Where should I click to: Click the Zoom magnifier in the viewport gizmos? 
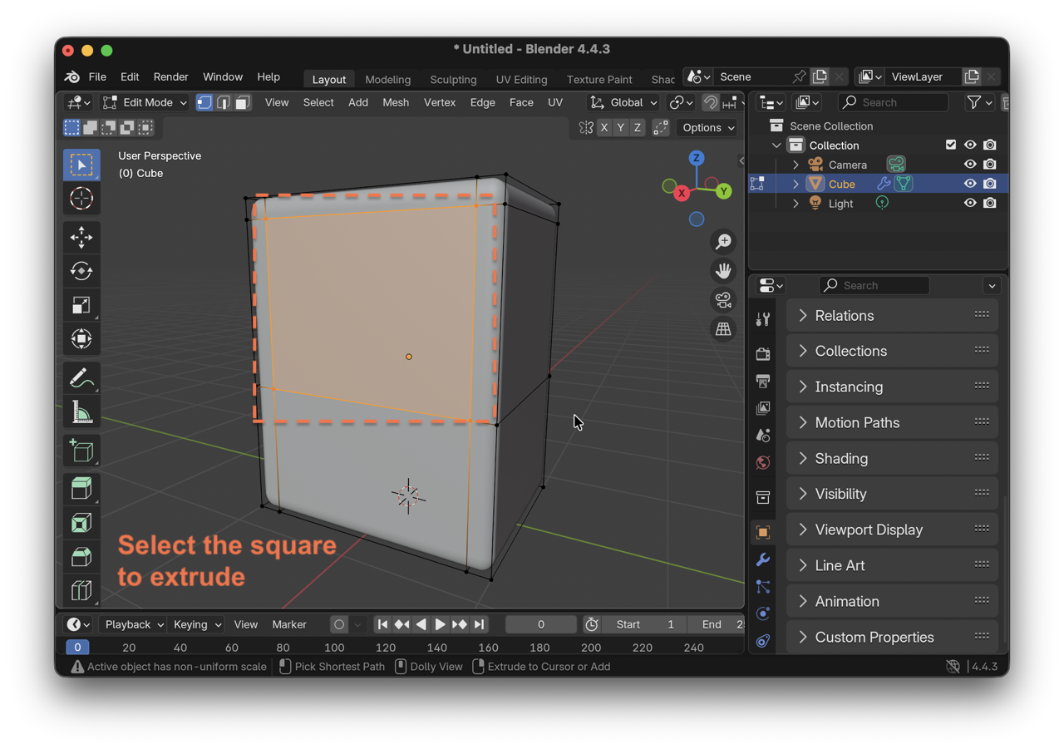(x=722, y=241)
